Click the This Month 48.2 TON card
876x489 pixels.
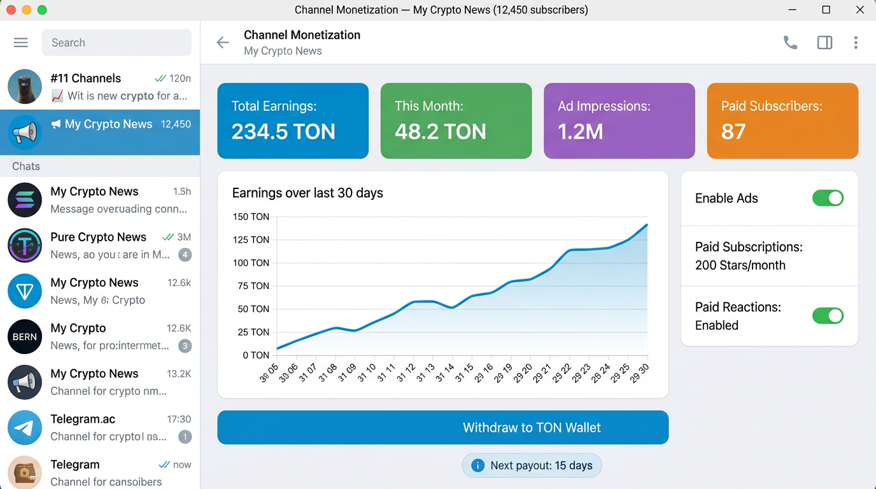456,121
